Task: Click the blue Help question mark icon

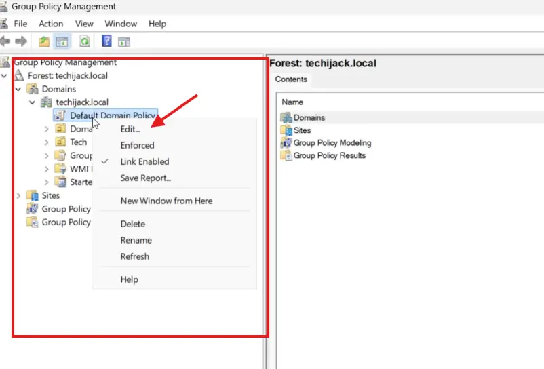Action: (x=106, y=42)
